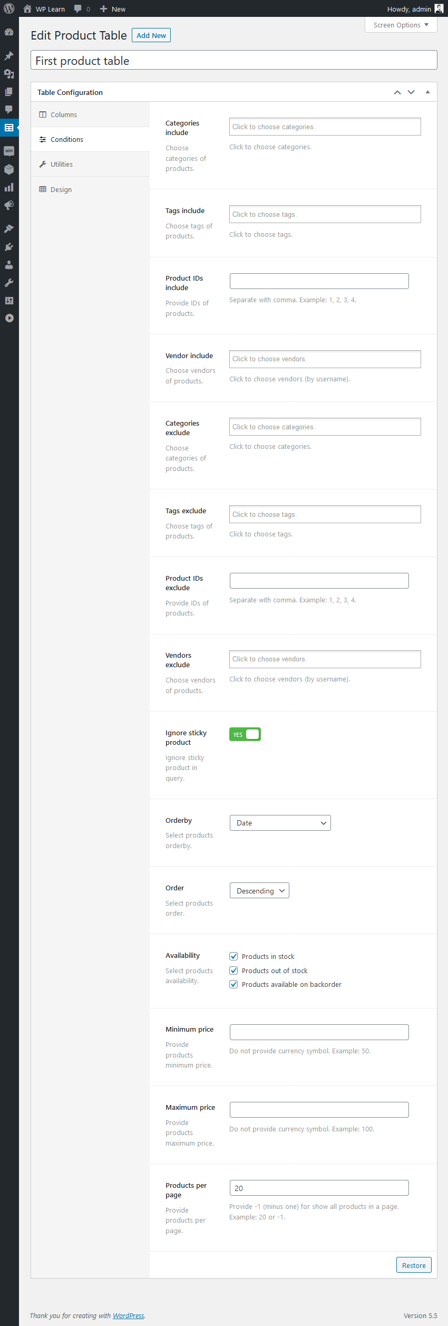This screenshot has width=448, height=1326.
Task: Focus the Product IDs exclude field
Action: 319,581
